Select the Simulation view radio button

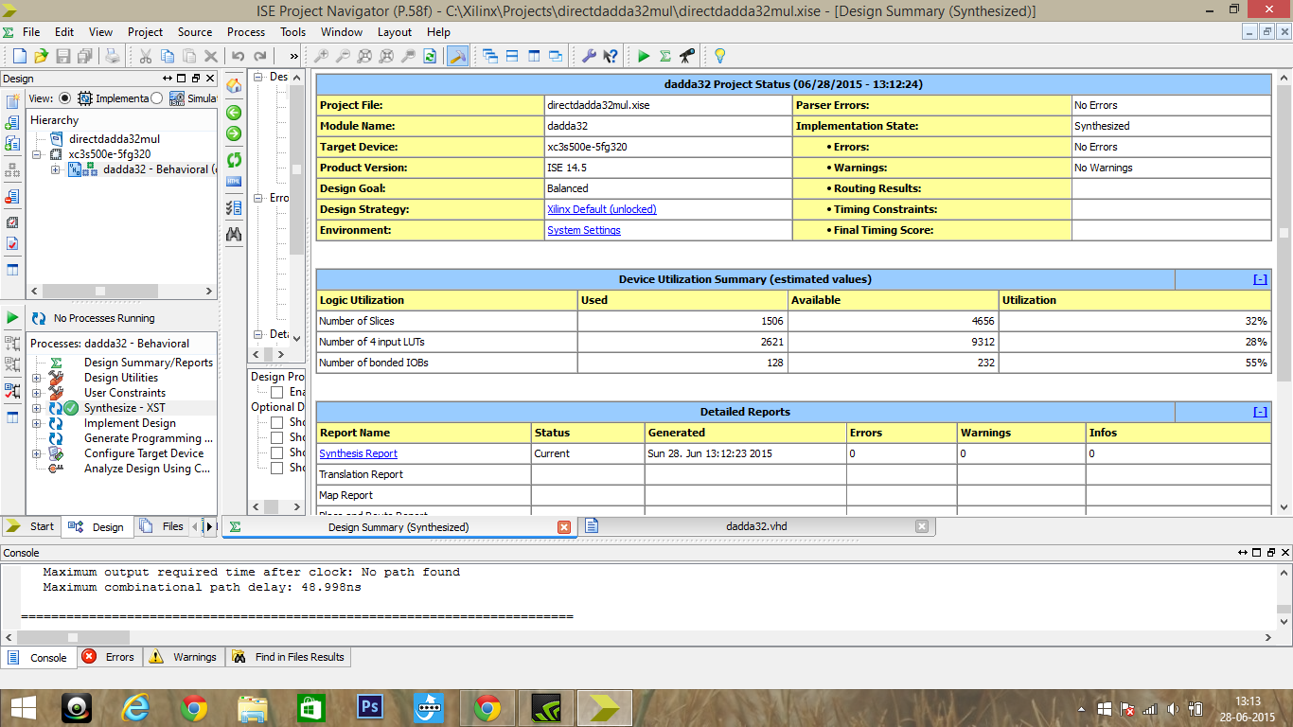point(156,98)
